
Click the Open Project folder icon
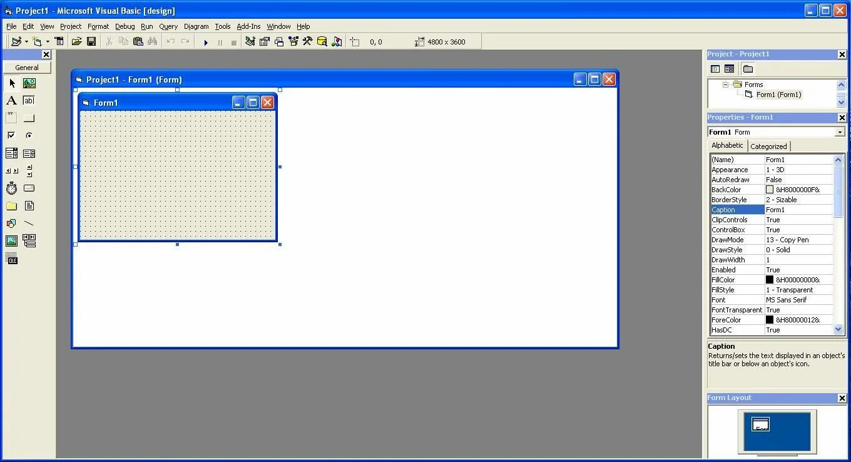click(76, 42)
